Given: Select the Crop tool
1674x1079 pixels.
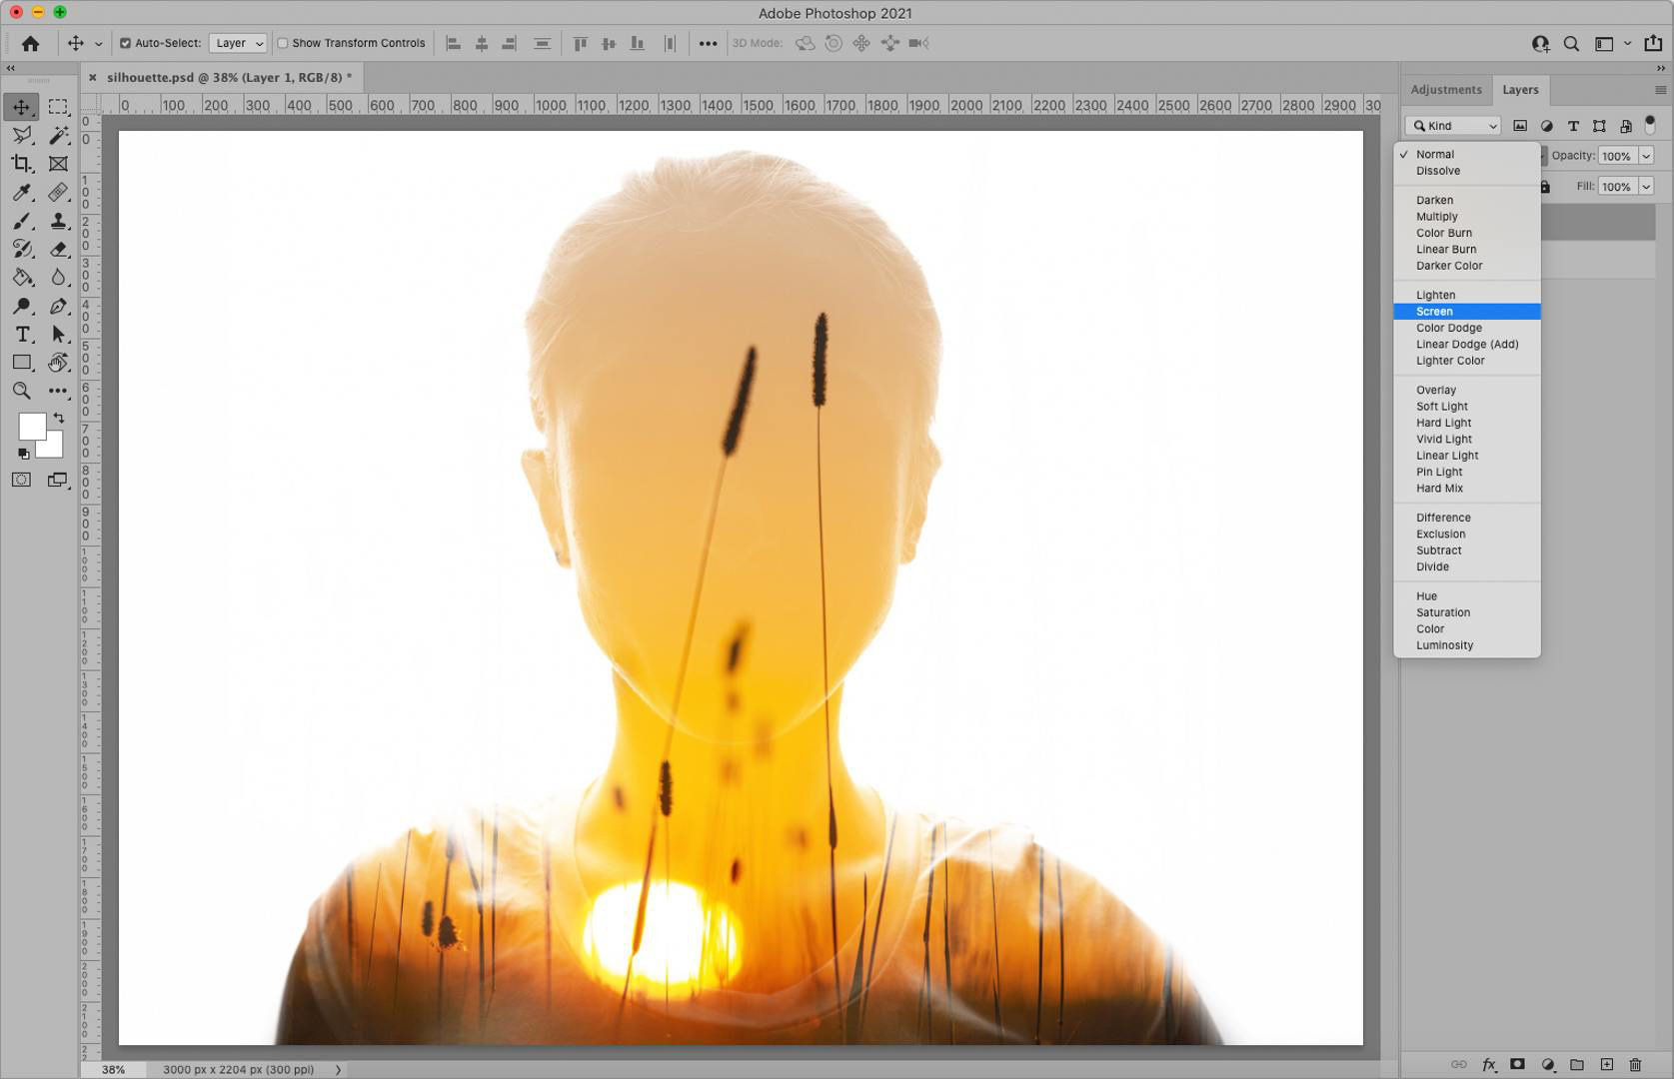Looking at the screenshot, I should pyautogui.click(x=22, y=164).
